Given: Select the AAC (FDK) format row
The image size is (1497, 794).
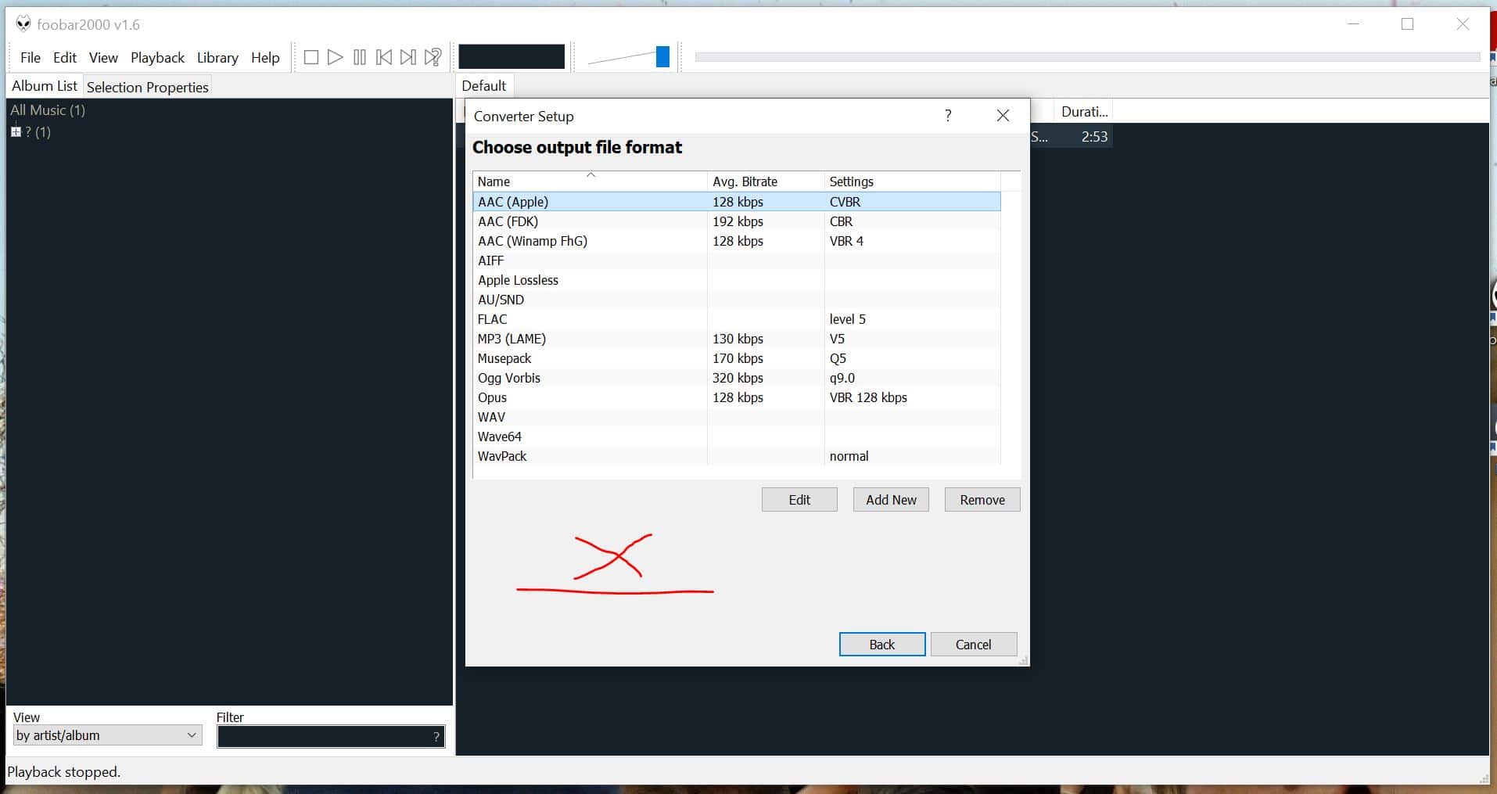Looking at the screenshot, I should coord(737,221).
